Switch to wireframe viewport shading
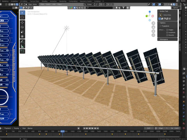Viewport: 187px width, 140px height. 169,4
